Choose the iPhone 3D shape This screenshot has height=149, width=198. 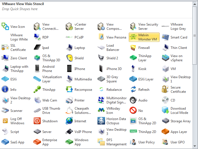tap(101, 69)
